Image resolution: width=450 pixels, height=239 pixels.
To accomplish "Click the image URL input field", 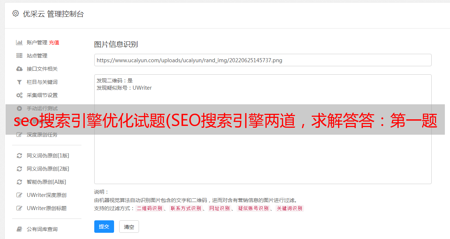I will [x=263, y=60].
